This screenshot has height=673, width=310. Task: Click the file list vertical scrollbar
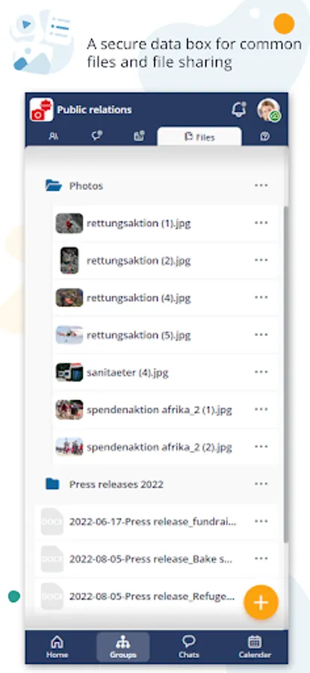[286, 375]
